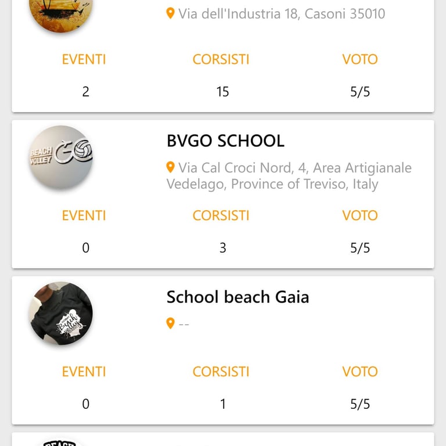
Task: Tap EVENTI label in BVGO SCHOOL card
Action: click(84, 215)
